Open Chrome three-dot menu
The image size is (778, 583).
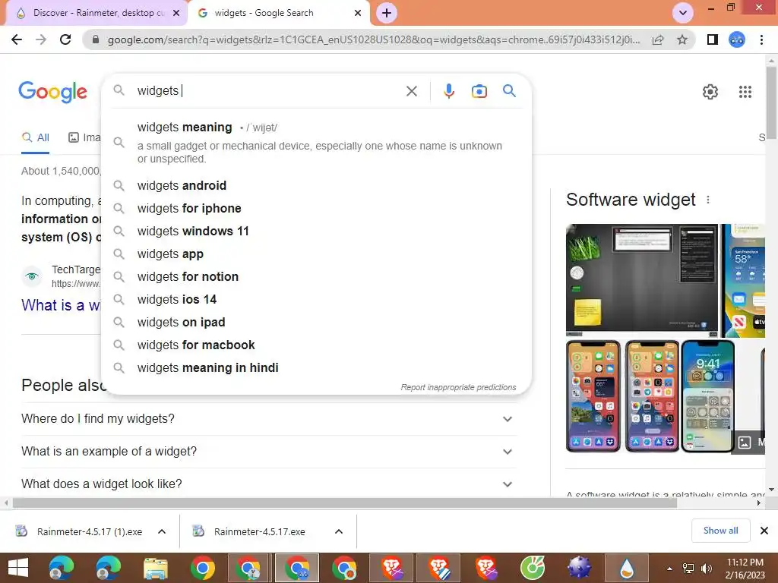pos(761,39)
